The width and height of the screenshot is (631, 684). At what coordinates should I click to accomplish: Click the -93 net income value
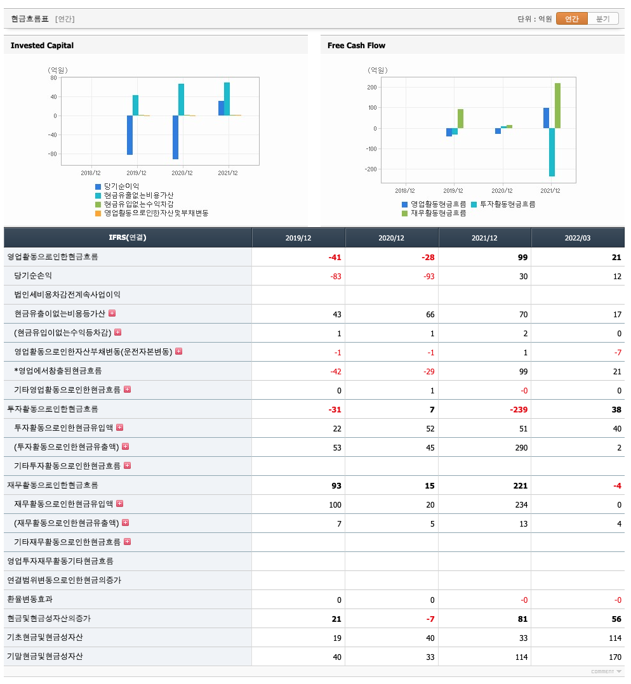point(428,277)
